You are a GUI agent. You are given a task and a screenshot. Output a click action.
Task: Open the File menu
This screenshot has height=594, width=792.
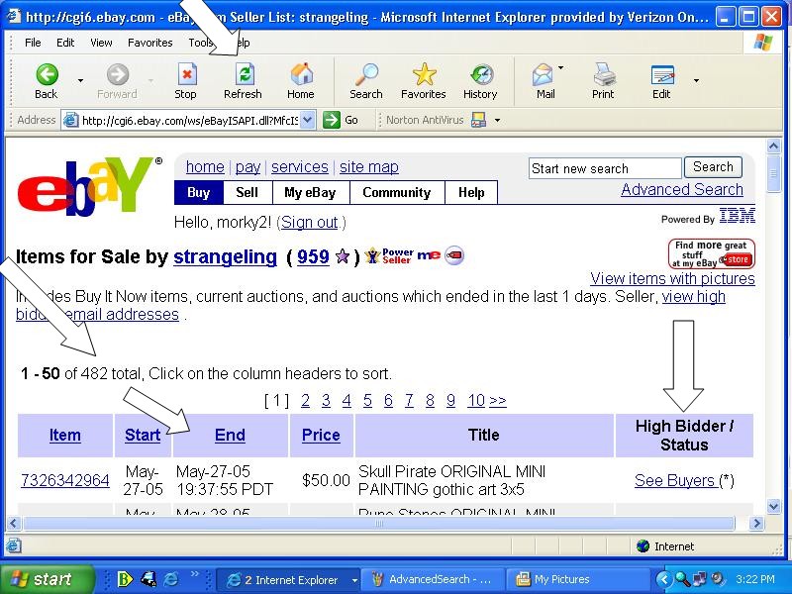click(33, 43)
